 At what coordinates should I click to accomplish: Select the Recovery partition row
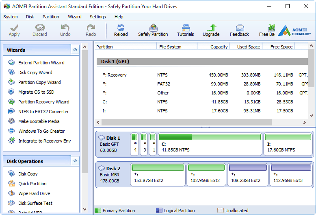tap(201, 75)
